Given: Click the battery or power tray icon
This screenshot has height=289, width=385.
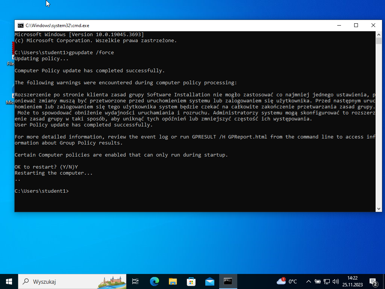Looking at the screenshot, I should click(x=318, y=281).
